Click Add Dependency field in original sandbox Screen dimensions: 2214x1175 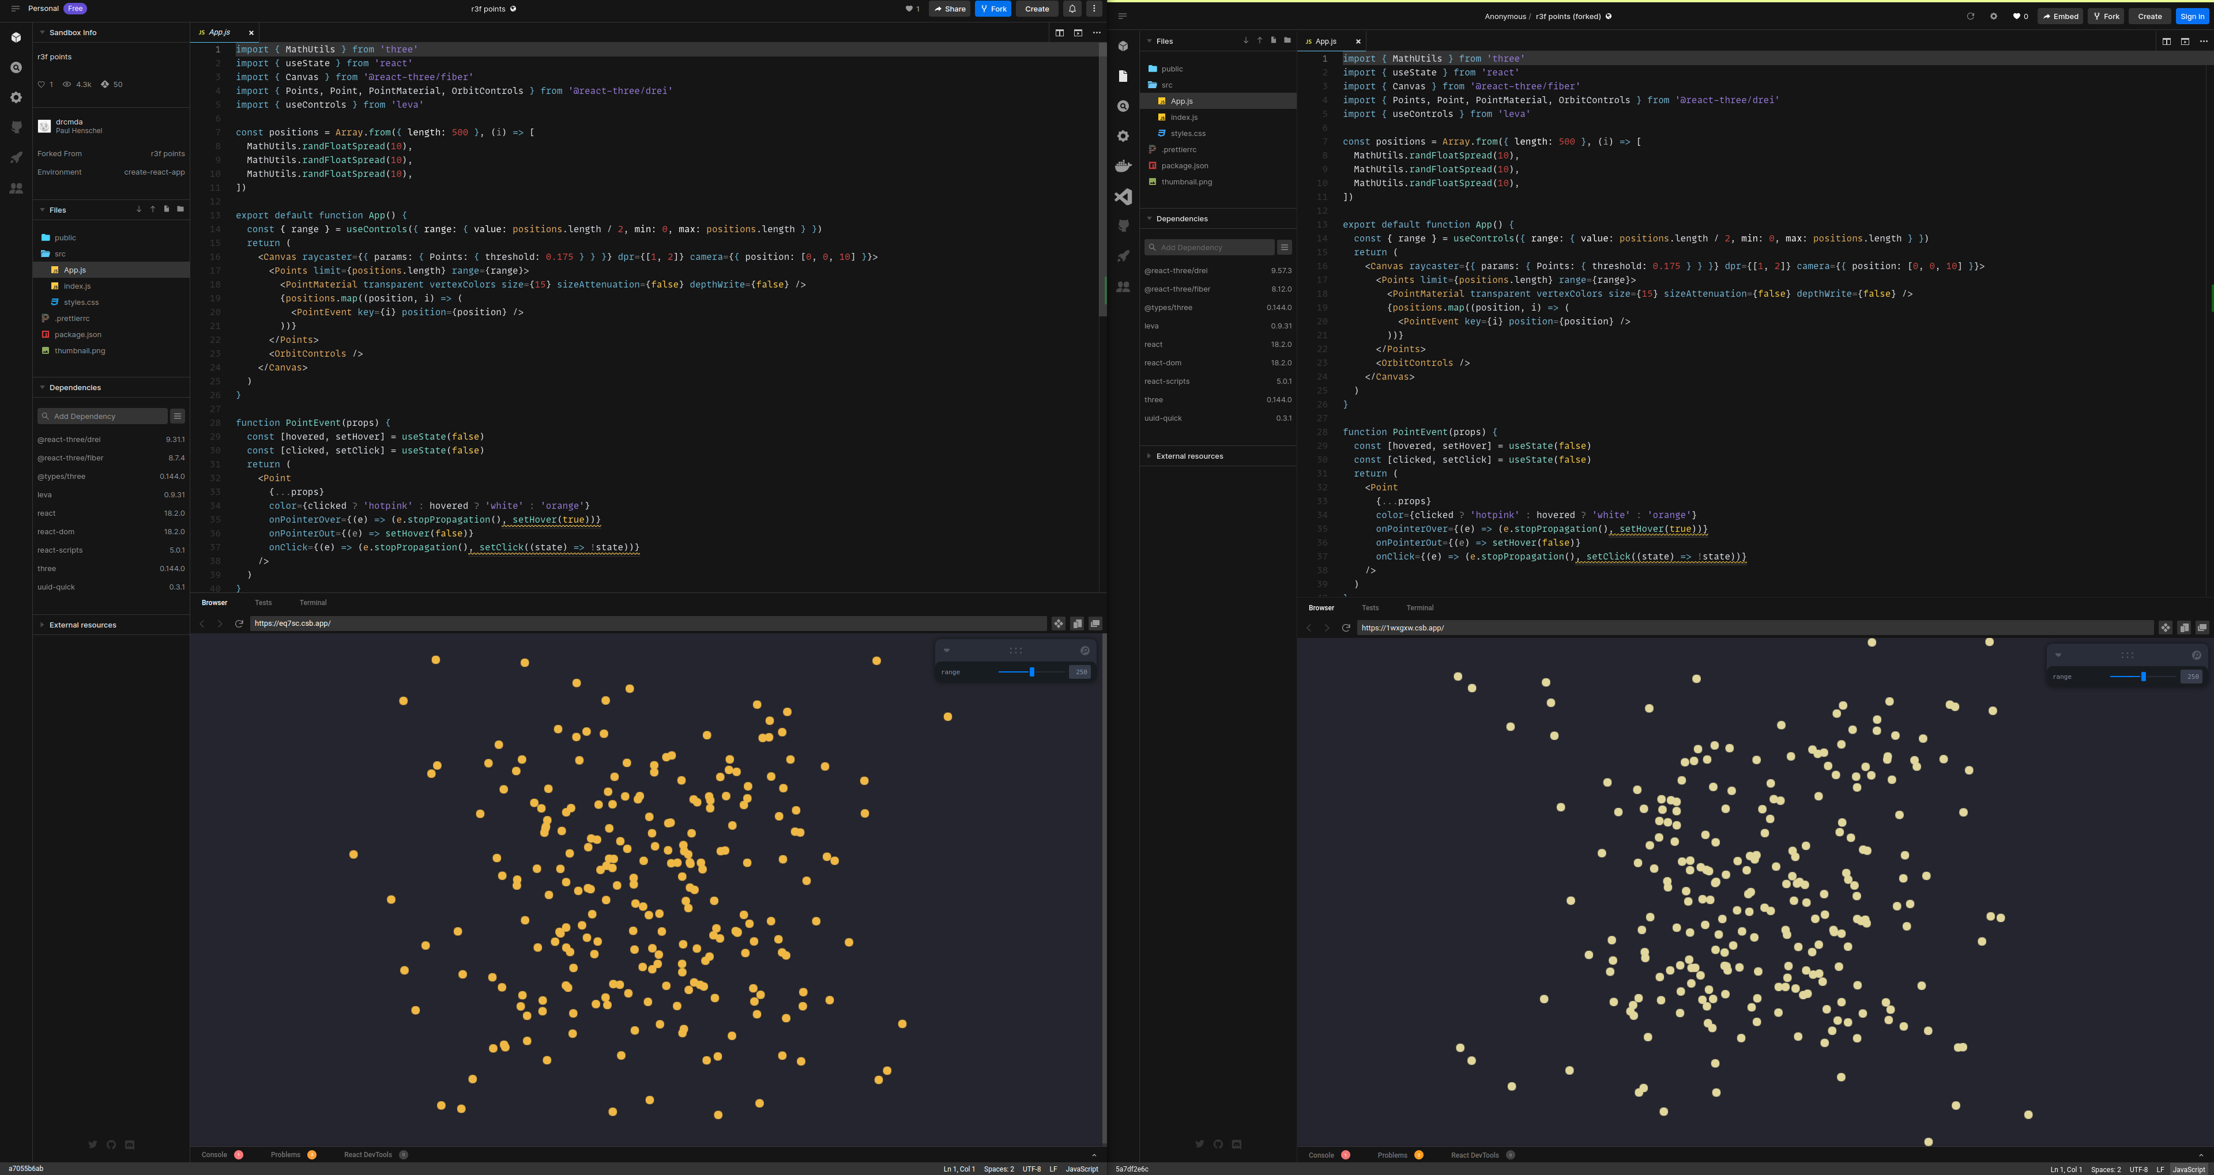(x=102, y=417)
